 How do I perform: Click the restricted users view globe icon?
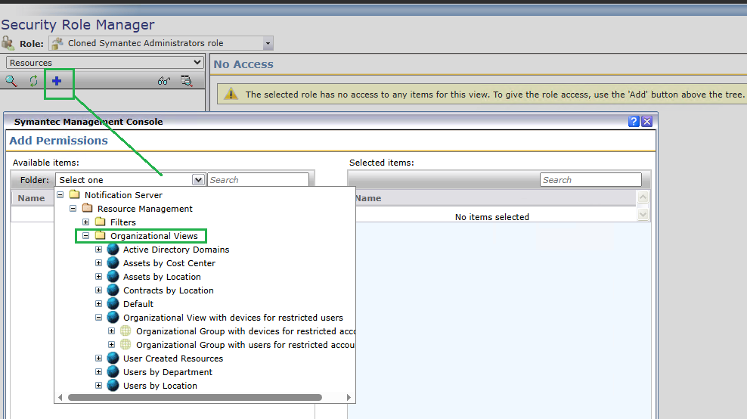pos(113,318)
